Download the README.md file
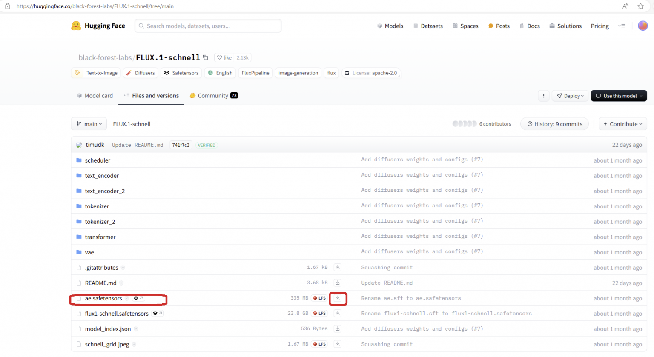 [x=338, y=283]
